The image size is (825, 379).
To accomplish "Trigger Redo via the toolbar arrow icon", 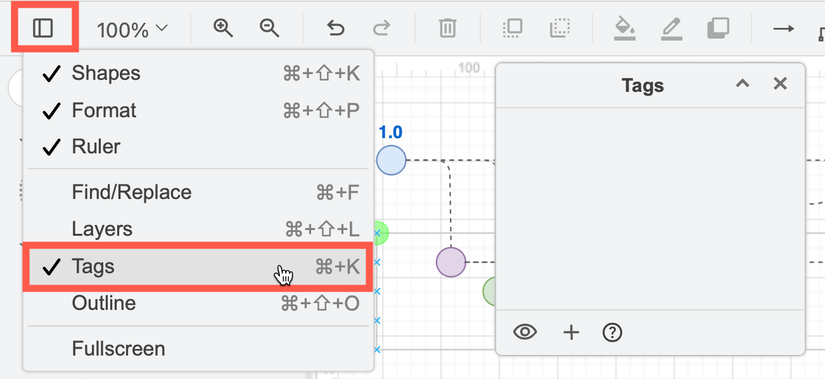I will point(381,28).
